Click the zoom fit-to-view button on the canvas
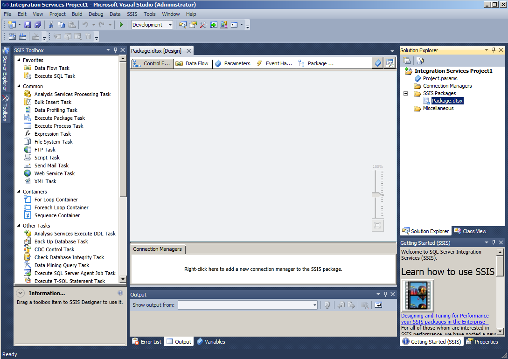508x359 pixels. (x=377, y=226)
